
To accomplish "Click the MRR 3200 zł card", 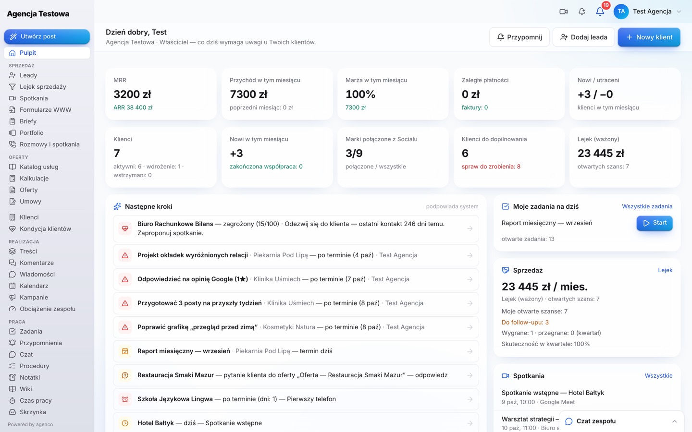I will click(161, 94).
